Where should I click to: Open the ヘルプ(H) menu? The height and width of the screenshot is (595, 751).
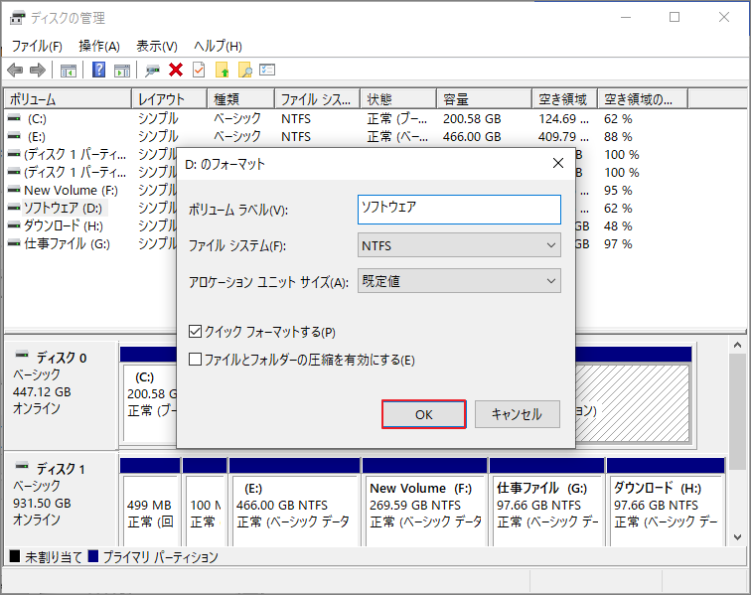pos(218,46)
